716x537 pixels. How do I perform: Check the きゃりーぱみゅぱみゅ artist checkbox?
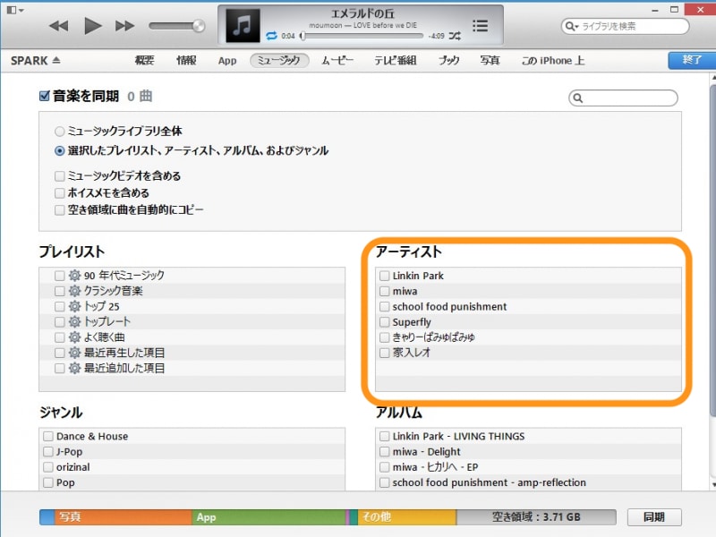pos(385,337)
